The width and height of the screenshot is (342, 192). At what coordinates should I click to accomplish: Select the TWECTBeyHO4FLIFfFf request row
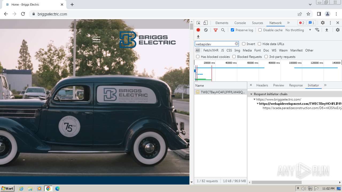[x=220, y=92]
